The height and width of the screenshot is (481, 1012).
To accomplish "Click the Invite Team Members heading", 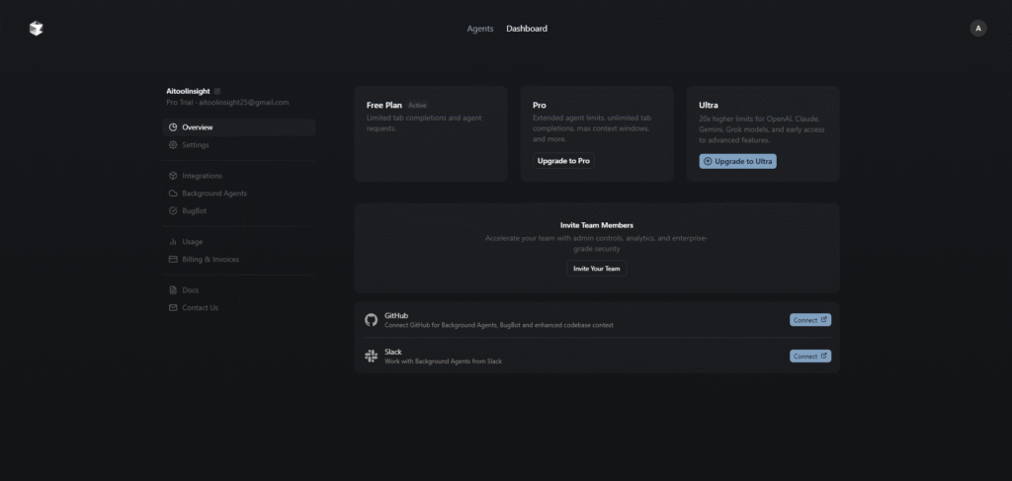I will coord(597,225).
